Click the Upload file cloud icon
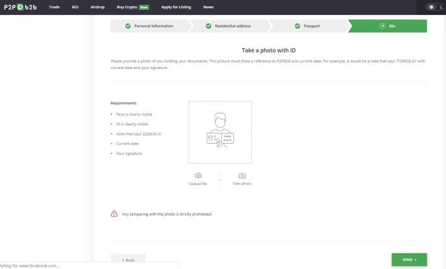 [198, 176]
